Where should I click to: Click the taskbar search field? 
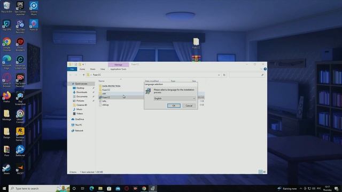(x=39, y=188)
